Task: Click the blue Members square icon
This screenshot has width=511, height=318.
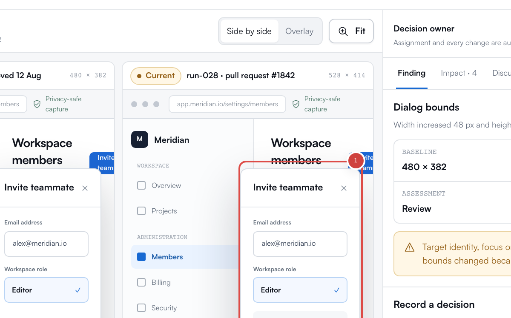Action: [141, 257]
